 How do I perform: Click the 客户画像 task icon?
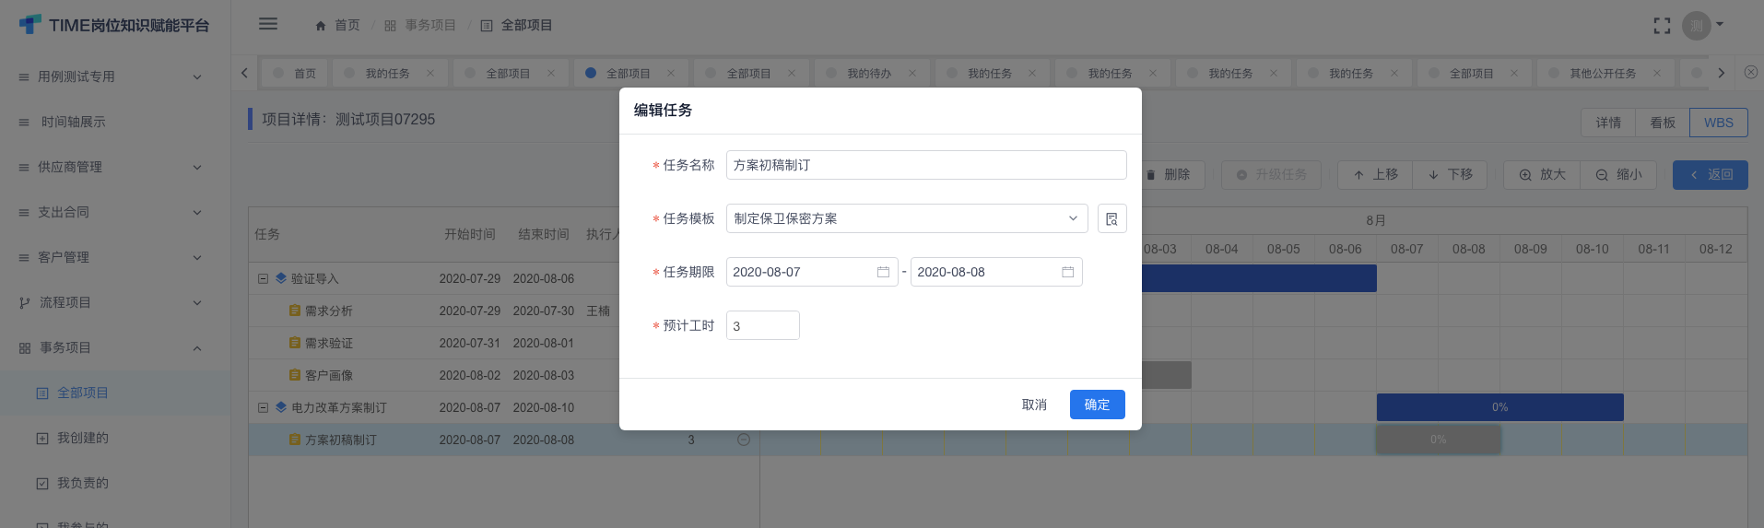[295, 375]
